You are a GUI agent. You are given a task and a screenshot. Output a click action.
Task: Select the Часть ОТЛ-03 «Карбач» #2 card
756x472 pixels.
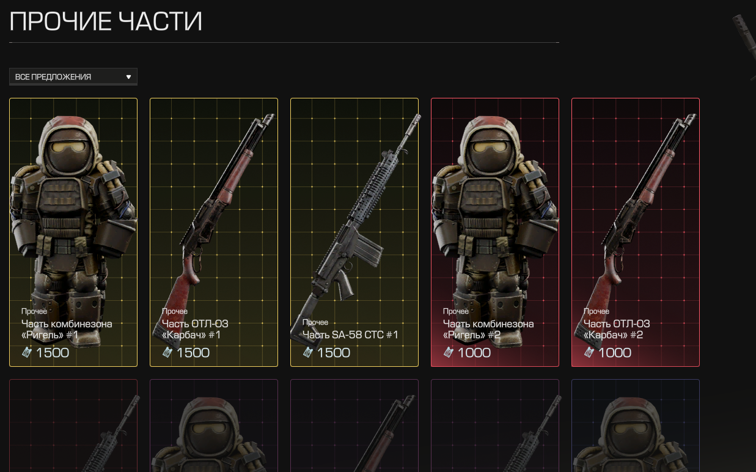tap(636, 232)
